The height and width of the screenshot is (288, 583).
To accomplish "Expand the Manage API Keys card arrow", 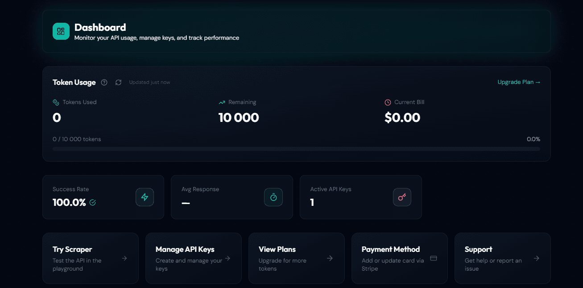I will point(228,258).
